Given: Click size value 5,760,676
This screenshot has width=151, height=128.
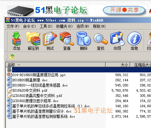Looking at the screenshot, I should point(120,90).
